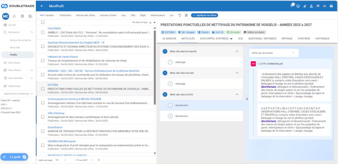Open the 'Ville d'Aizenay' tender link

click(55, 113)
